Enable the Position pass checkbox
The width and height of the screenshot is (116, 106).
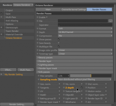coord(106,88)
